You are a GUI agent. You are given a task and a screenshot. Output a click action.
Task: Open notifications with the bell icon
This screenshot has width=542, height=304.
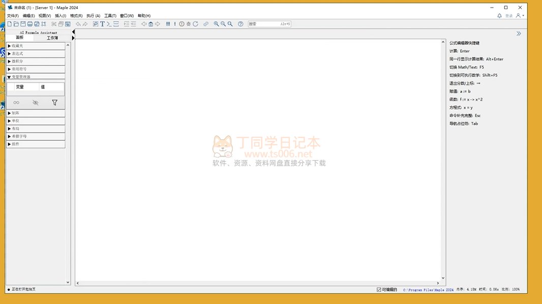tap(499, 16)
